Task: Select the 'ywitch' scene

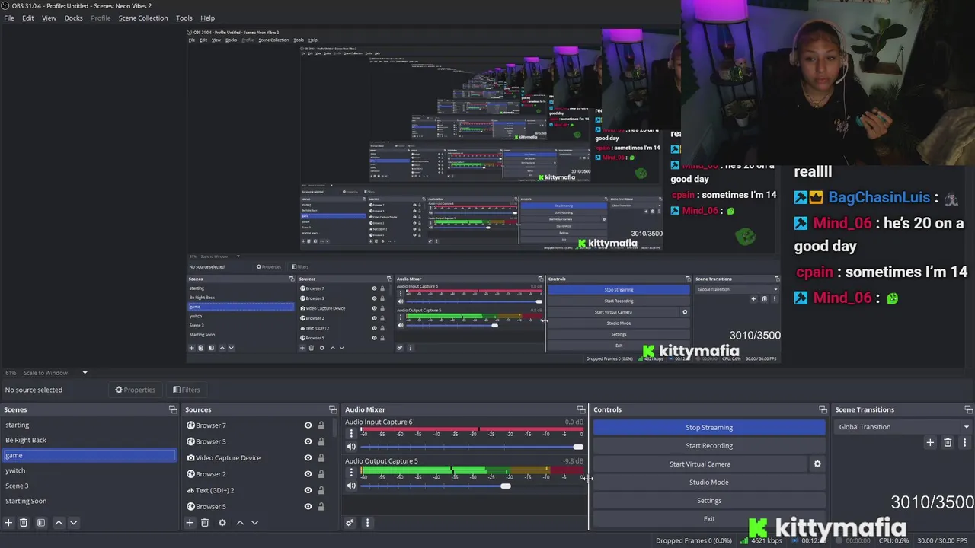Action: [89, 471]
